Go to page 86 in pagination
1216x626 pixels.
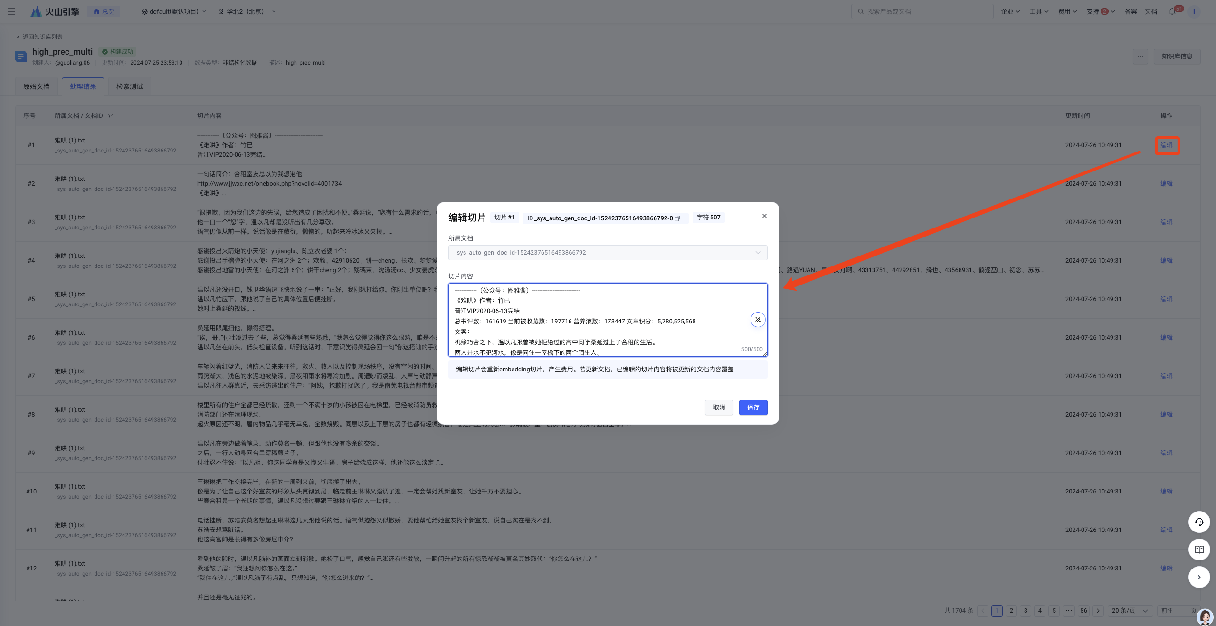coord(1083,610)
